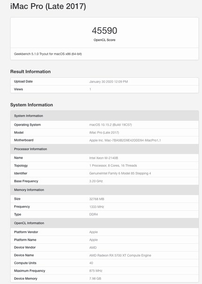Select the Apple Inc. Mac-7BA5B2D9E42DDD94 motherboard value
The height and width of the screenshot is (284, 202).
(125, 140)
